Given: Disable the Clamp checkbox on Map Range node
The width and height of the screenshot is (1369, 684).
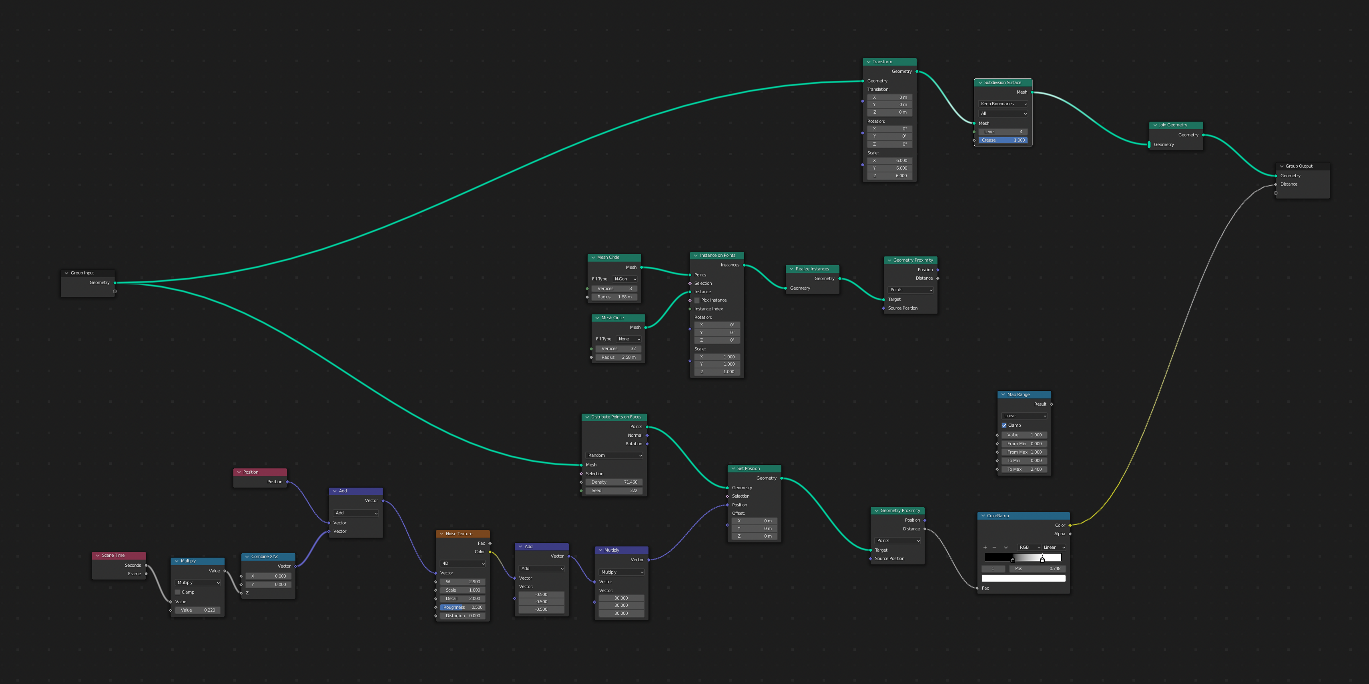Looking at the screenshot, I should coord(1004,425).
